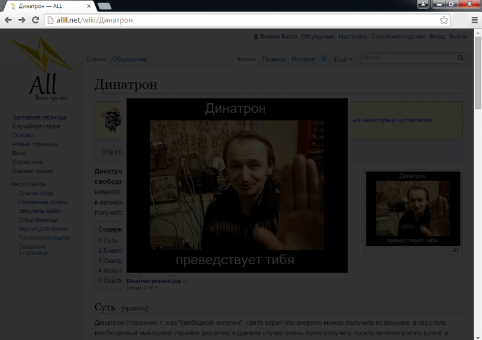Click the All wiki logo
Screen dimensions: 482x340
[x=42, y=69]
